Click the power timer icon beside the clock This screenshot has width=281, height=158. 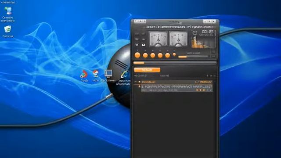tap(195, 33)
